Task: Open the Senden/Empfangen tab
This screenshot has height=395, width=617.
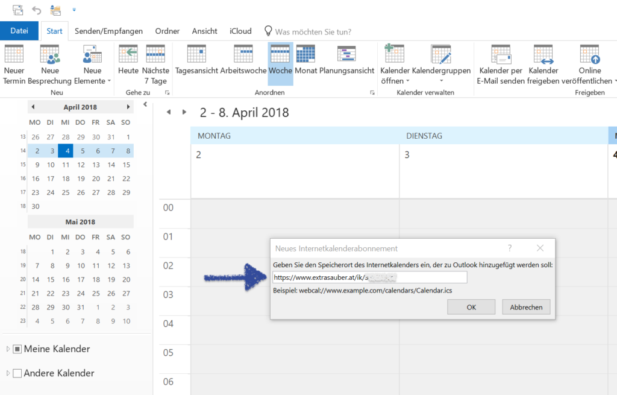Action: (108, 31)
